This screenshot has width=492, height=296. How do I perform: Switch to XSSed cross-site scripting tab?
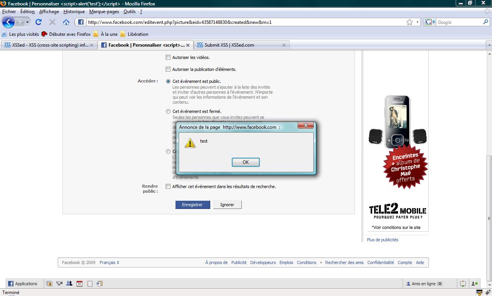49,45
